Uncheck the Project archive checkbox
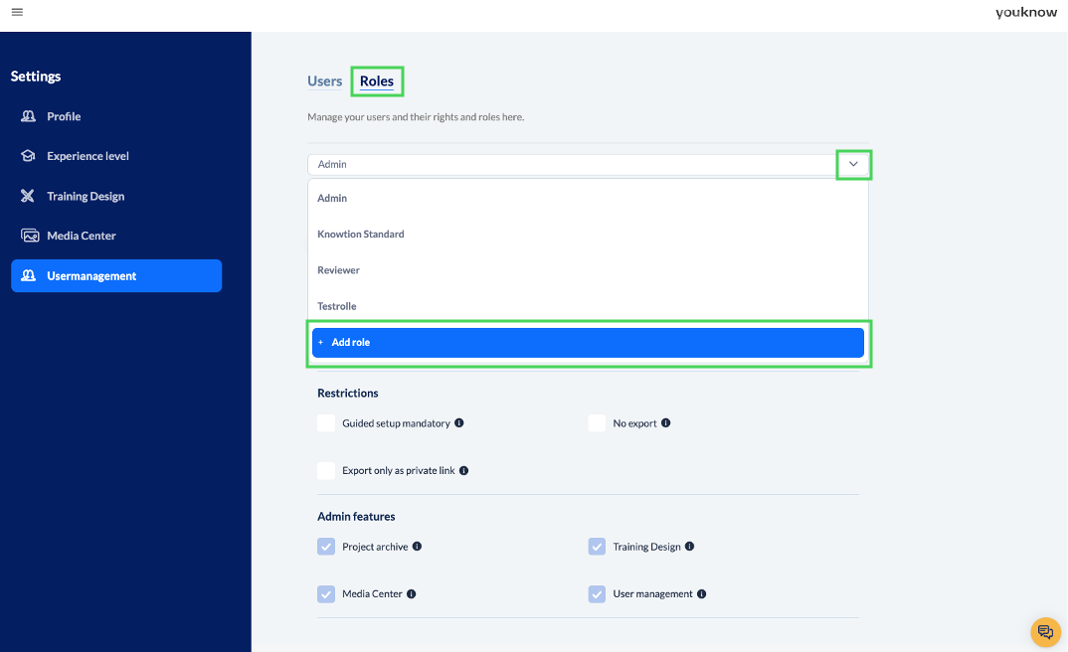Image resolution: width=1068 pixels, height=652 pixels. [326, 547]
